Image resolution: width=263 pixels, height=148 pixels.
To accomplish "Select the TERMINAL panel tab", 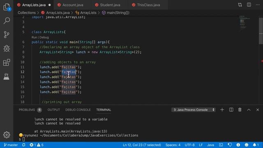I will [104, 110].
